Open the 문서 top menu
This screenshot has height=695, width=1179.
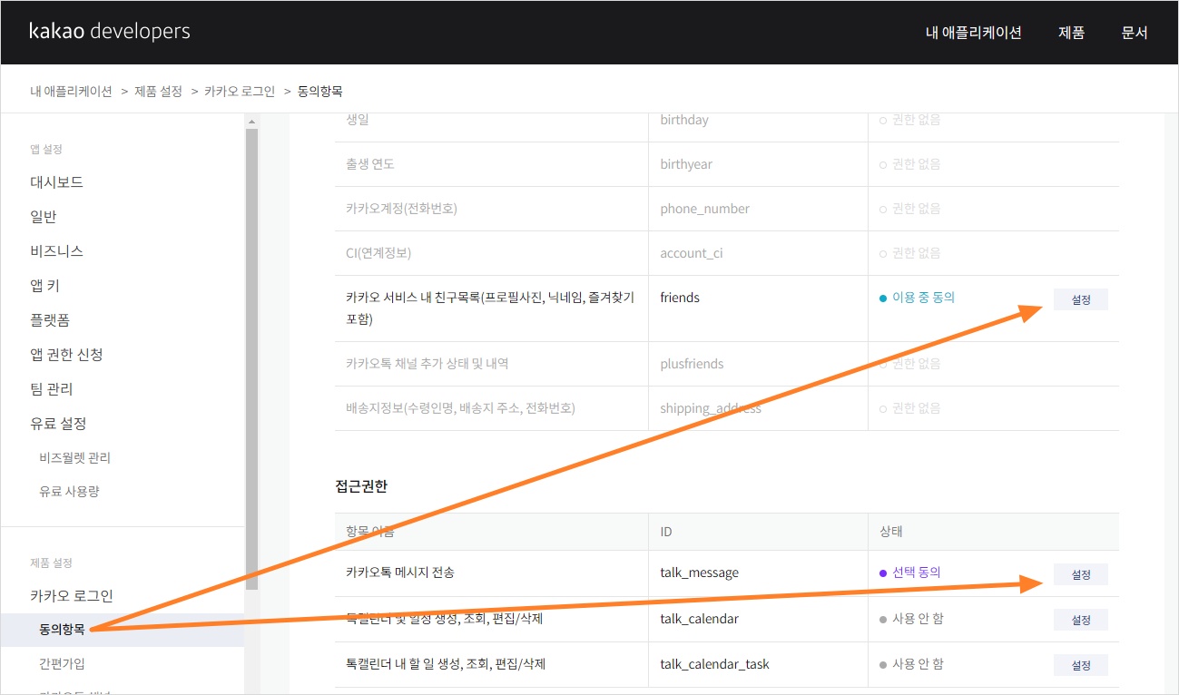(x=1135, y=33)
